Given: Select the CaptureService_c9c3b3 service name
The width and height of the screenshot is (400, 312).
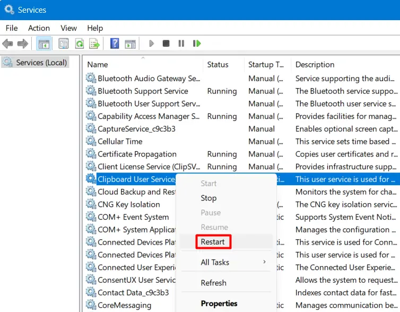Looking at the screenshot, I should coord(136,129).
